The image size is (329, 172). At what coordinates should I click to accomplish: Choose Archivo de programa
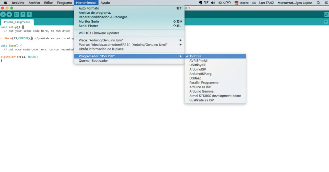pyautogui.click(x=129, y=12)
